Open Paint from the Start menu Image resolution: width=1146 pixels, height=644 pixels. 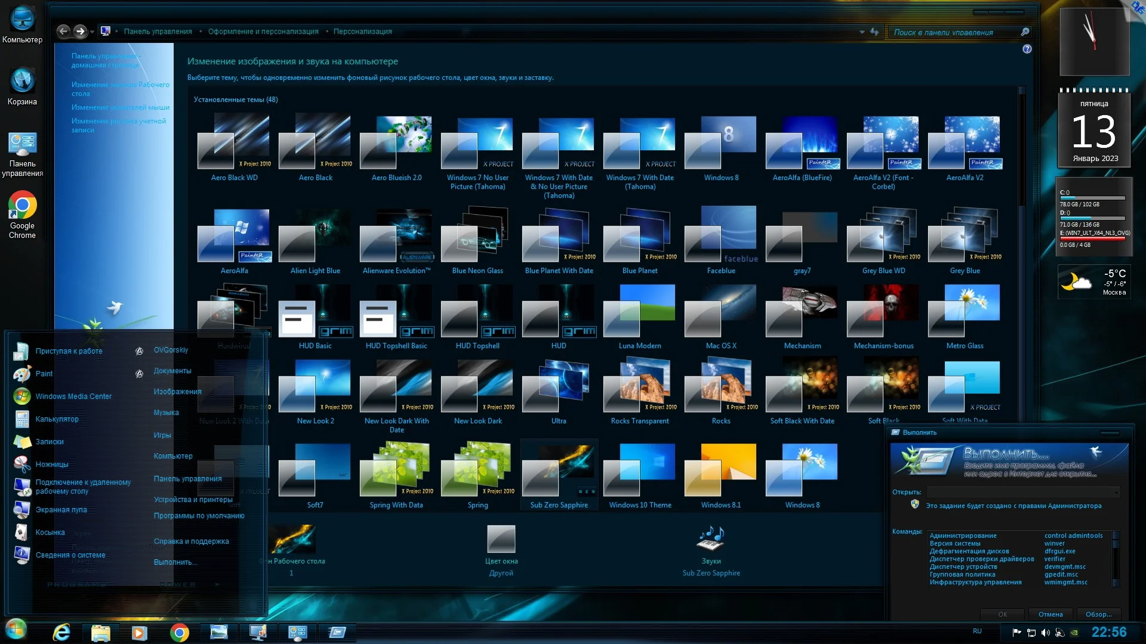coord(44,374)
